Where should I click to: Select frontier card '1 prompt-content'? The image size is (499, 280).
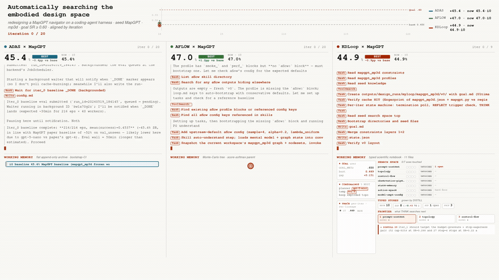(x=397, y=218)
